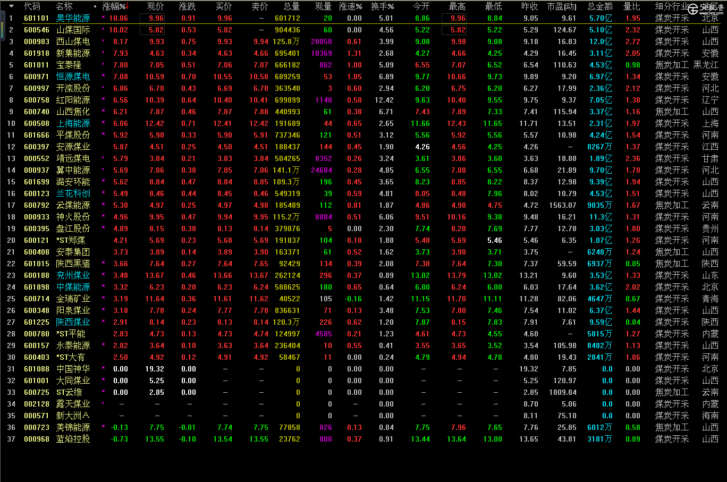The width and height of the screenshot is (727, 482).
Task: Open 陕西煤业 stock entry
Action: pos(73,322)
